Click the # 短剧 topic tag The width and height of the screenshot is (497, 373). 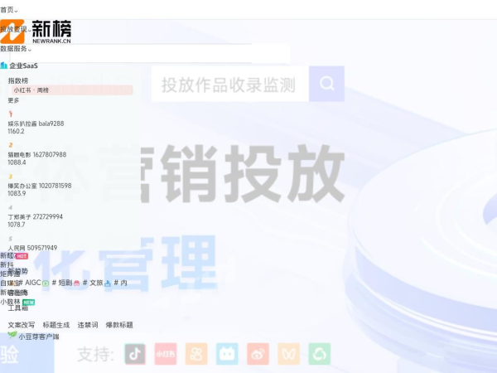point(62,283)
